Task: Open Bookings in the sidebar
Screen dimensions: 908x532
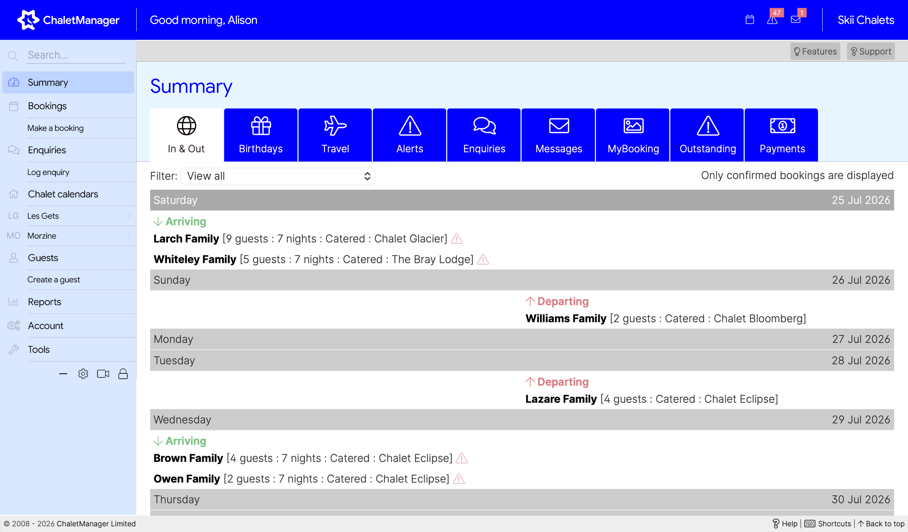Action: click(x=47, y=106)
